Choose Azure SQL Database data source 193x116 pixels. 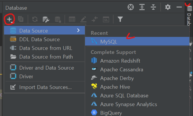point(137,96)
